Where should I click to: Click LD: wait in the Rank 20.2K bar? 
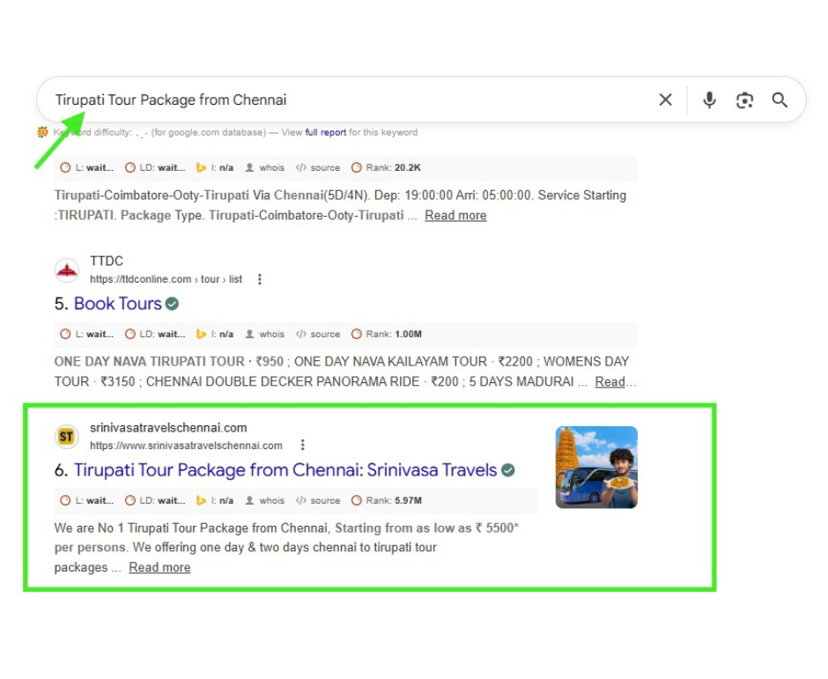pyautogui.click(x=155, y=168)
